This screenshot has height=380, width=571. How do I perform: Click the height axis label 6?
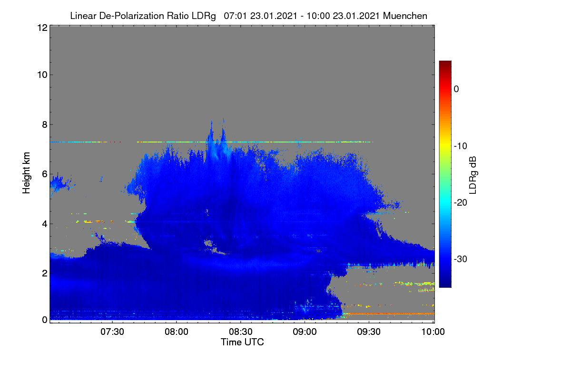[44, 174]
